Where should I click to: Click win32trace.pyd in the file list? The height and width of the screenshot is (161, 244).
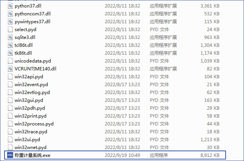pyautogui.click(x=31, y=132)
